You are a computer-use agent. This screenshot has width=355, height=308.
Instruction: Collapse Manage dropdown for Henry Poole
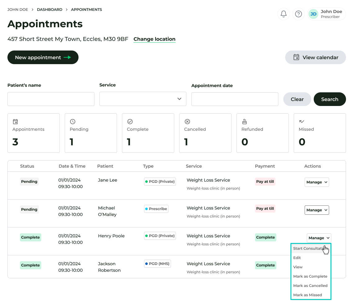(x=319, y=238)
